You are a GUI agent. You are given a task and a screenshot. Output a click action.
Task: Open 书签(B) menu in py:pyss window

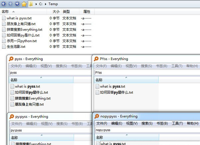77,124
